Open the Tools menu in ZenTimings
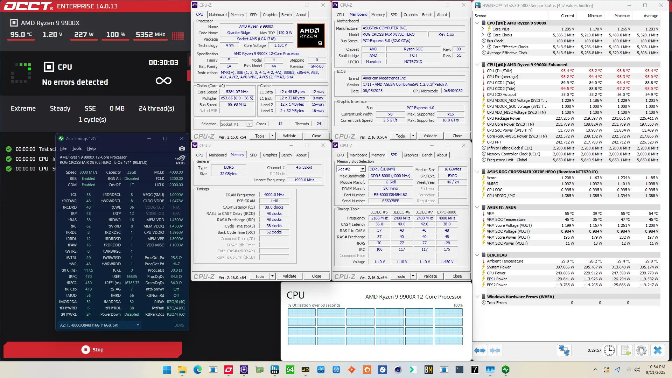This screenshot has width=672, height=378. [x=77, y=148]
